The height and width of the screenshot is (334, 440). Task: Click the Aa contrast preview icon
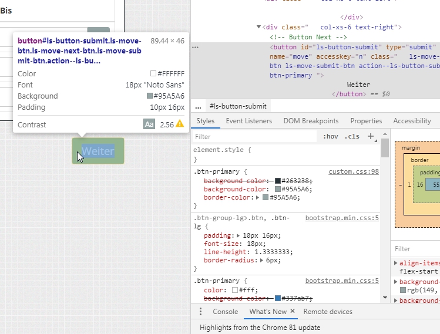[149, 124]
